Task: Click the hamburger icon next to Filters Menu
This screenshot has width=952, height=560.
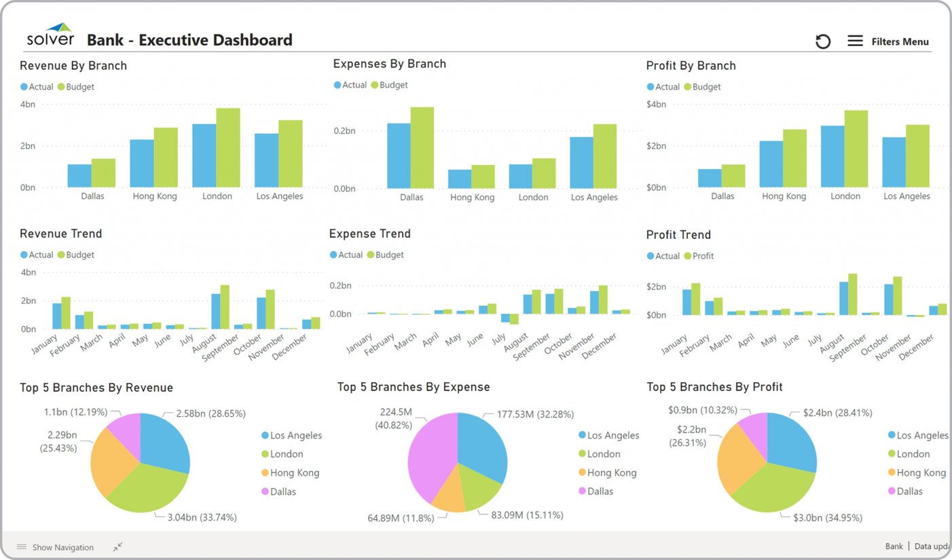Action: 855,41
